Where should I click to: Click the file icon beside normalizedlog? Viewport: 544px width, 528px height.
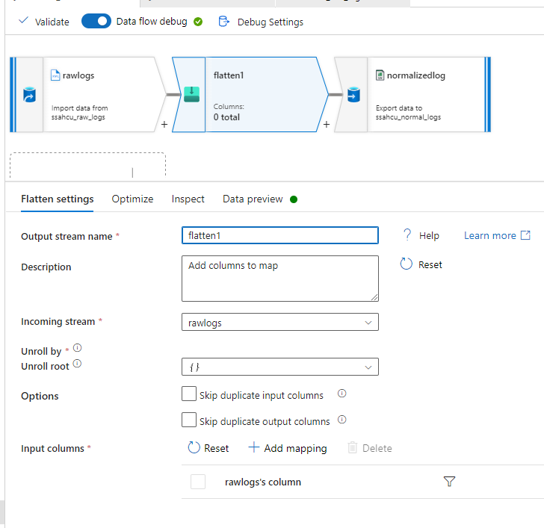pos(380,75)
